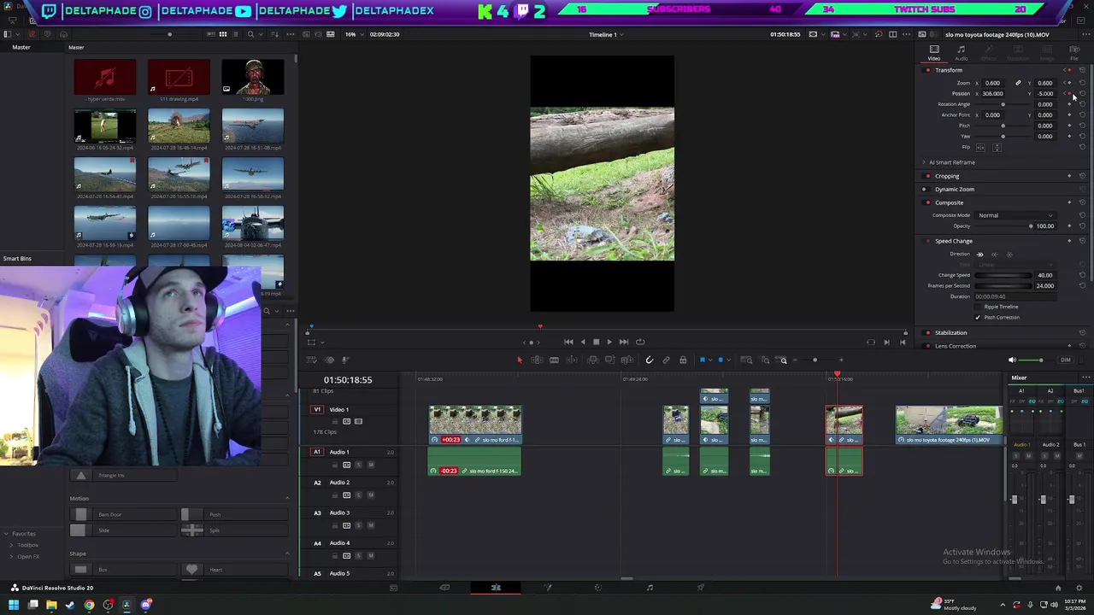Play forward with the Play button

[609, 342]
